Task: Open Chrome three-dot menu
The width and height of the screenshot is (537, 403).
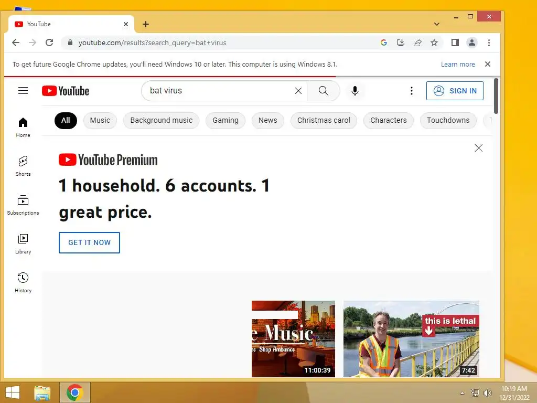Action: [x=489, y=43]
